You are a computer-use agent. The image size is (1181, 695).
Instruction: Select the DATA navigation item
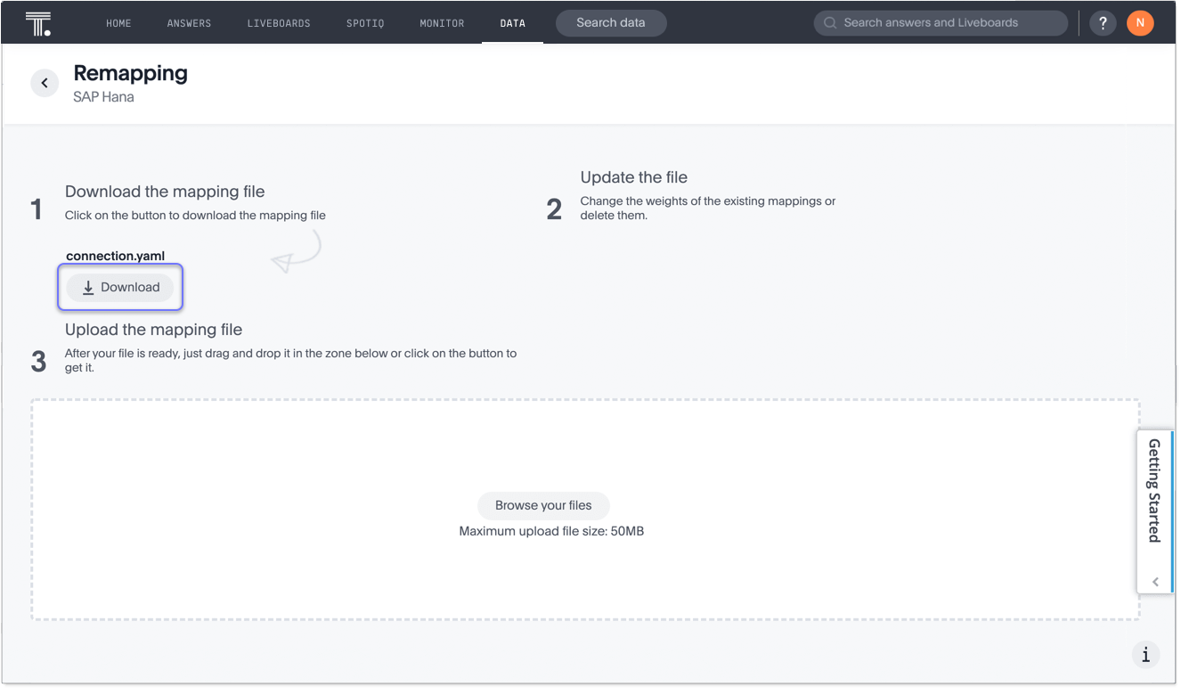pyautogui.click(x=513, y=23)
